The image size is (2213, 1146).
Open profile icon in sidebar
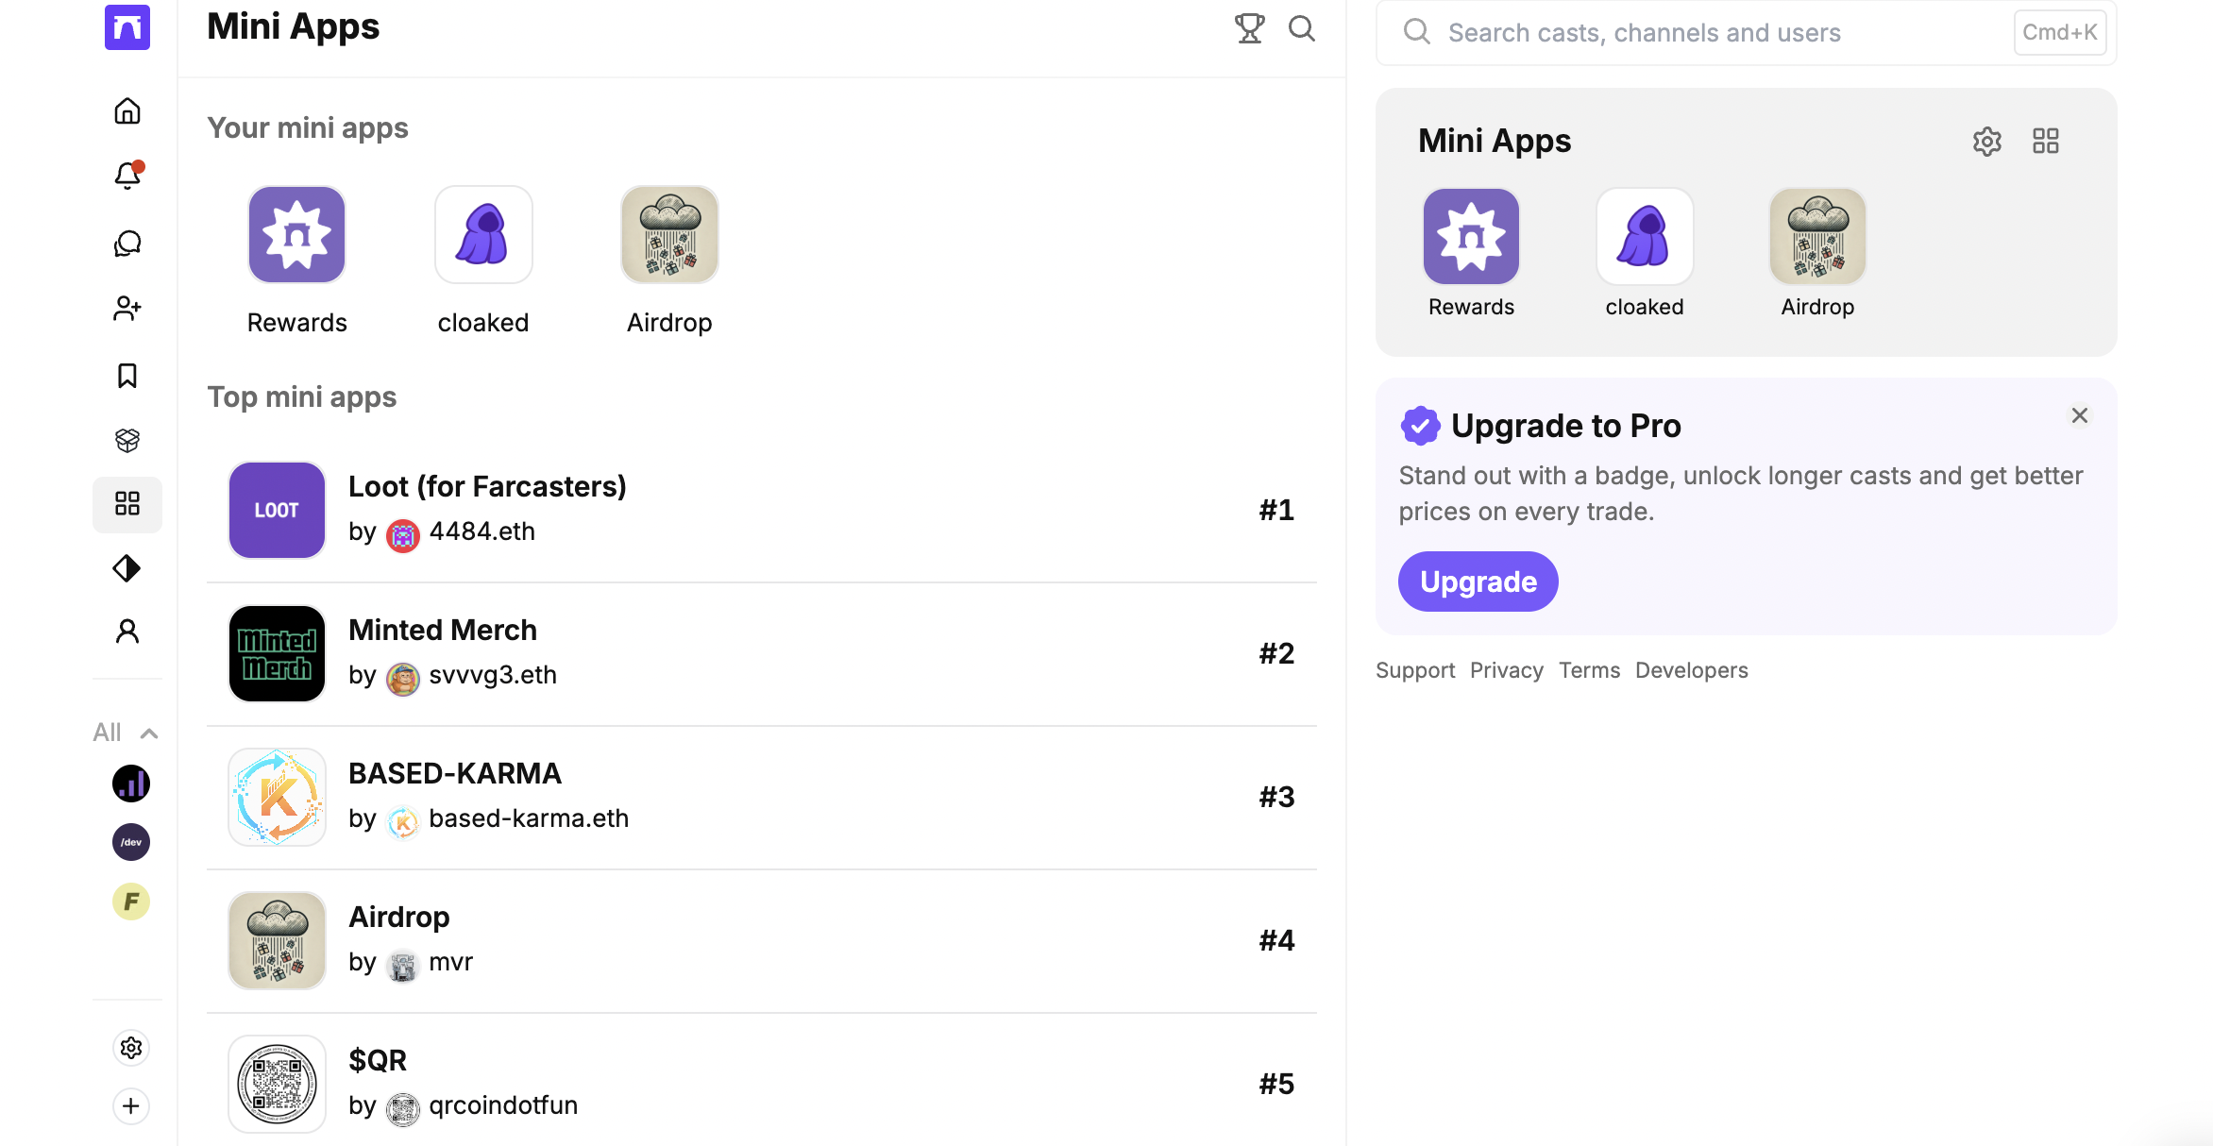pos(127,632)
